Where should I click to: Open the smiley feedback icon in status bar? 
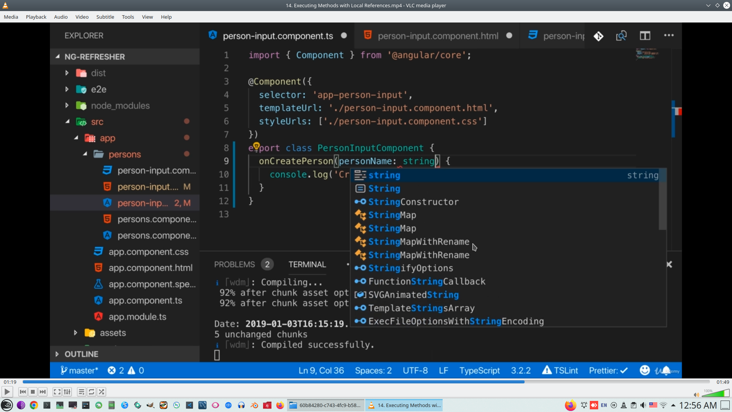click(644, 370)
